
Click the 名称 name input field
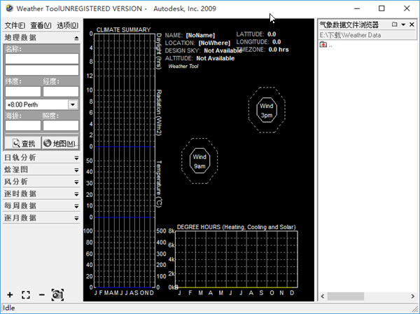click(x=42, y=60)
